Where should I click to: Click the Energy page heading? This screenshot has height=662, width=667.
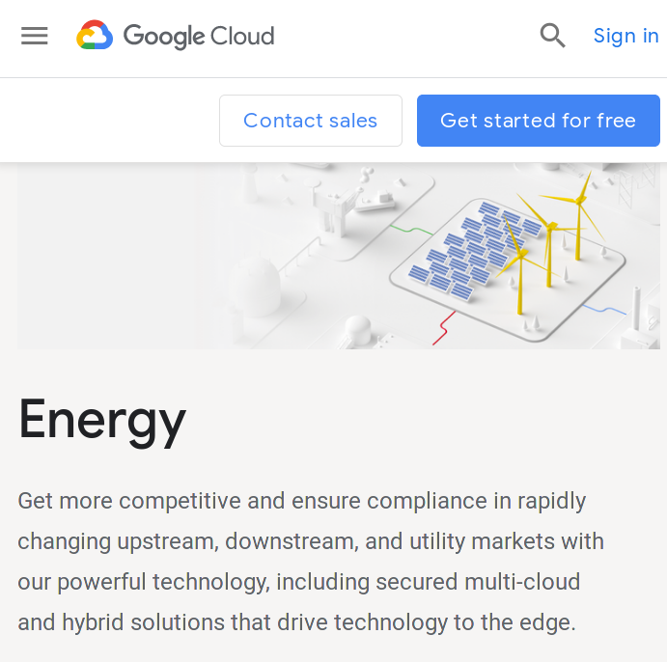point(102,420)
